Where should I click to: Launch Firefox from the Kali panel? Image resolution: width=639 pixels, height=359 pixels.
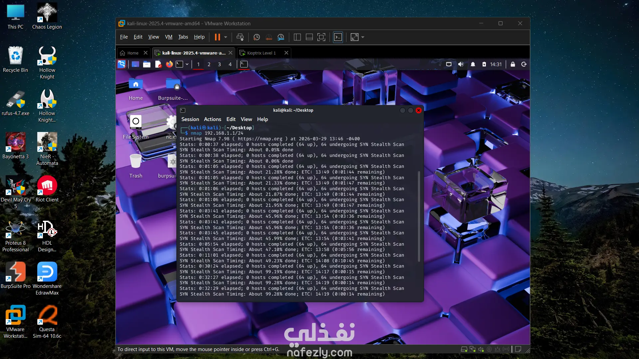(169, 64)
